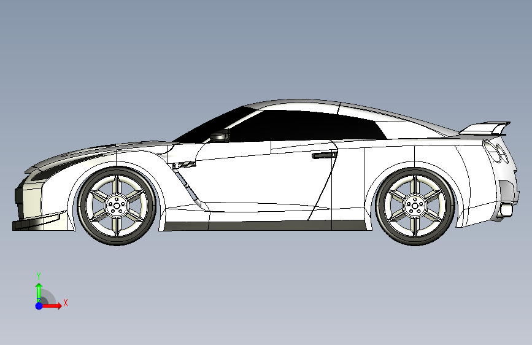The image size is (532, 345).
Task: Select the side mirror of the car
Action: point(220,136)
